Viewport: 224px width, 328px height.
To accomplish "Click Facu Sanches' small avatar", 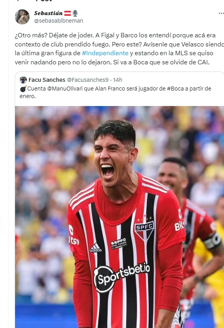I will (x=23, y=80).
